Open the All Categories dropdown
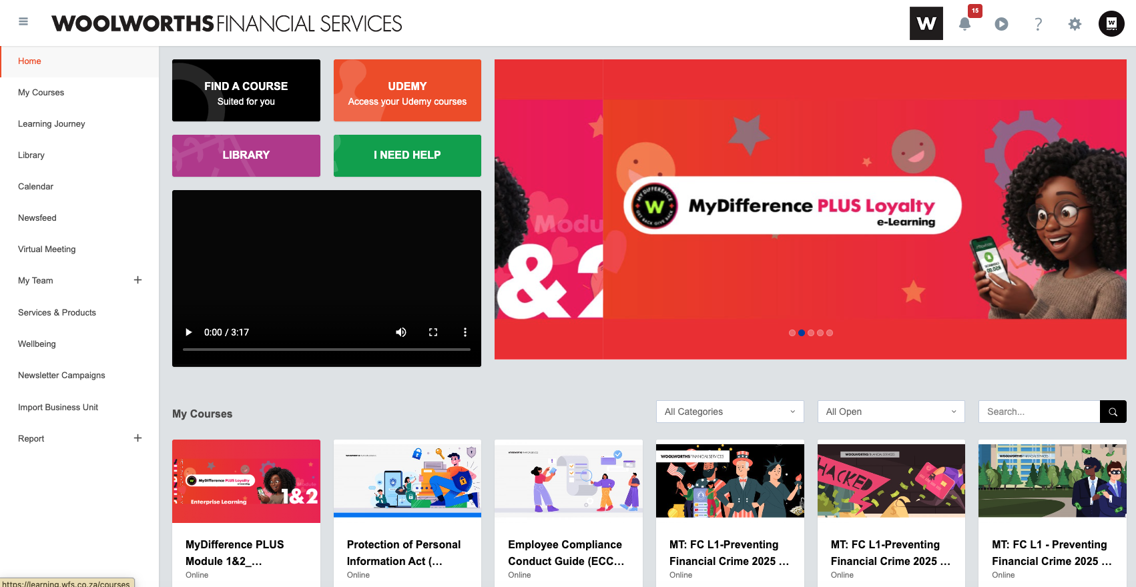 click(730, 412)
